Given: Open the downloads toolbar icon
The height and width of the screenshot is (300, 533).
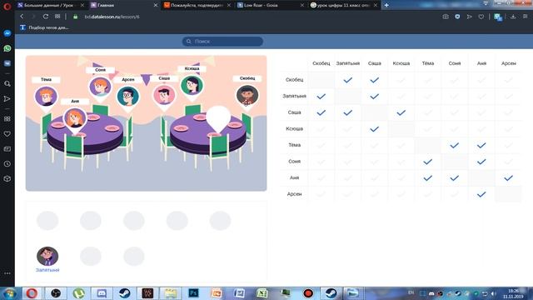Looking at the screenshot, I should (513, 17).
